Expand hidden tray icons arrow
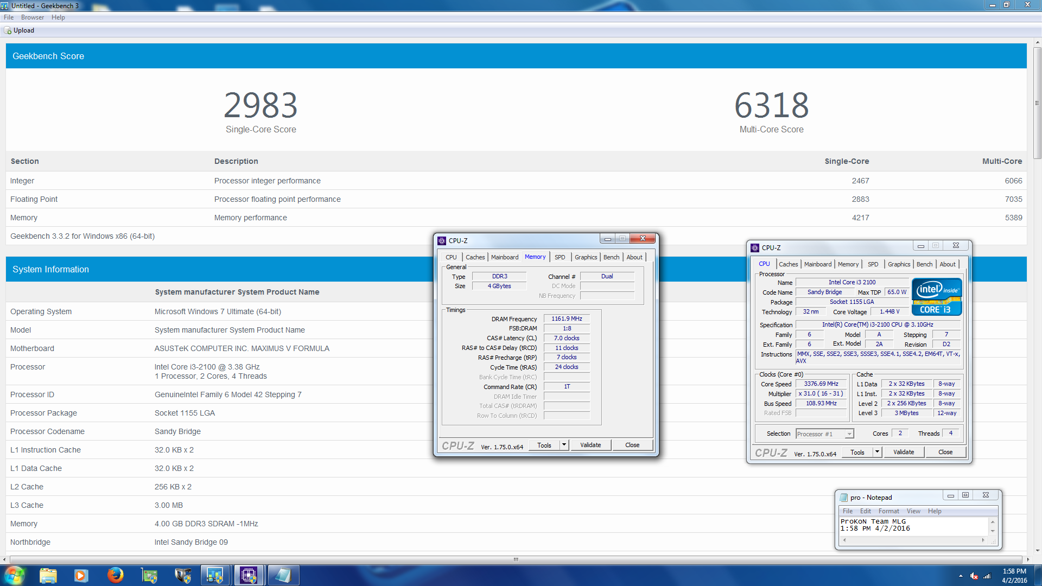This screenshot has height=586, width=1042. 961,576
